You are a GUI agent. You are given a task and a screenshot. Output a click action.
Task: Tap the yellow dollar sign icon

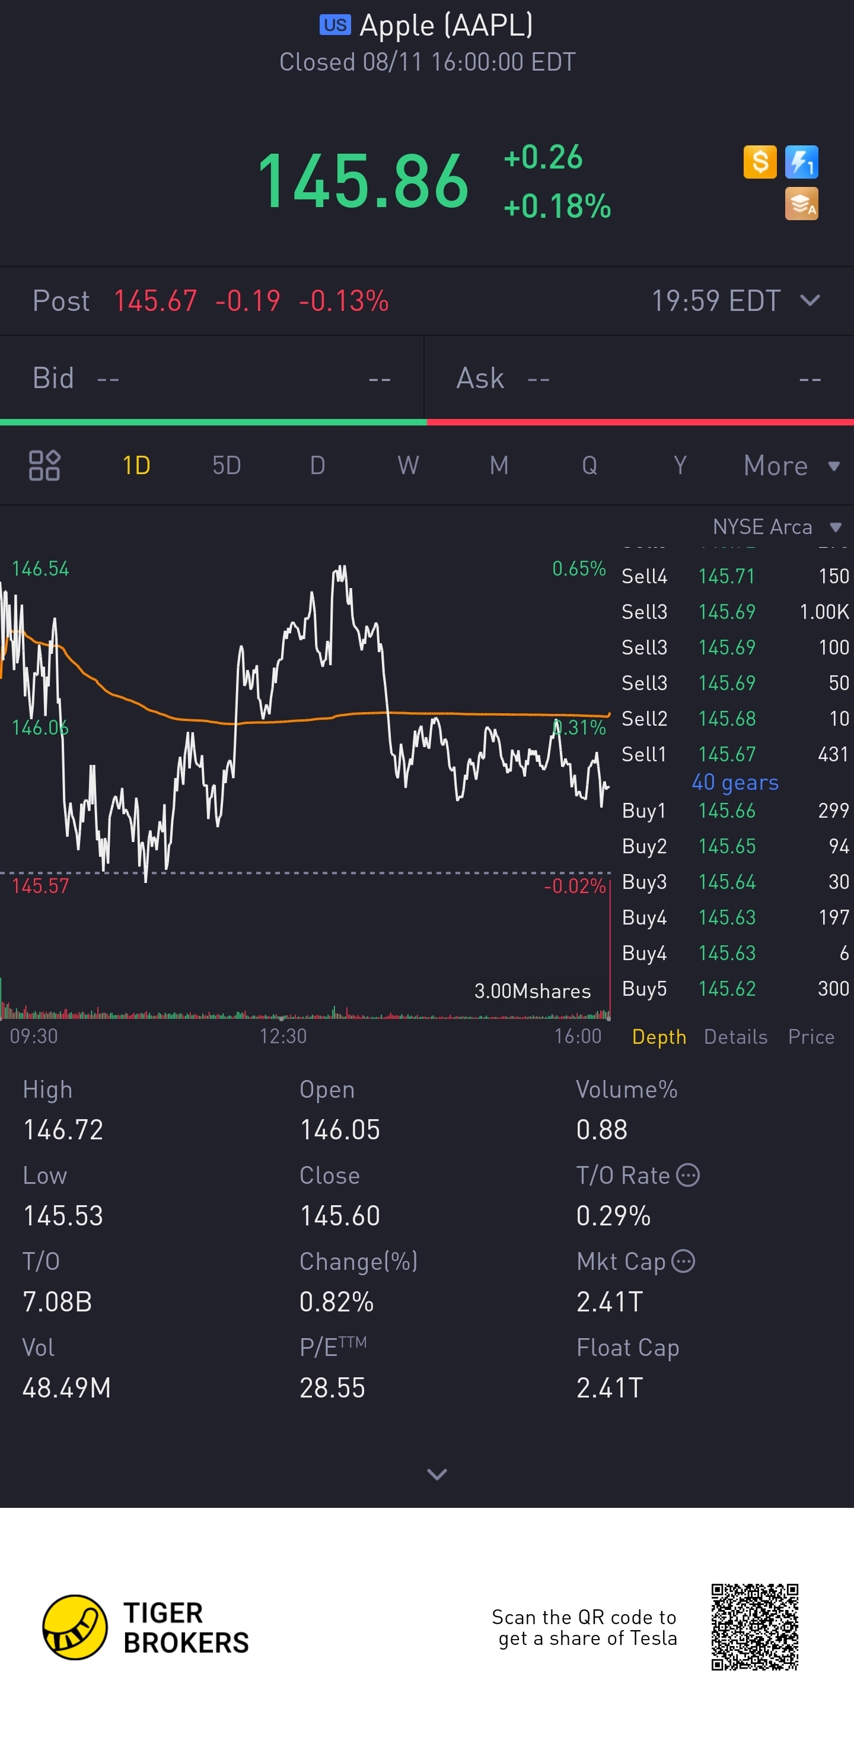(760, 162)
